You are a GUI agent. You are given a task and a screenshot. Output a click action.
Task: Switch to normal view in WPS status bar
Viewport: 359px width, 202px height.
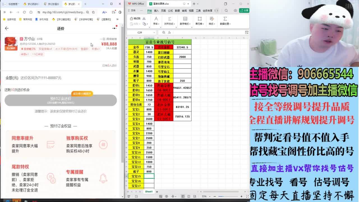pyautogui.click(x=183, y=196)
